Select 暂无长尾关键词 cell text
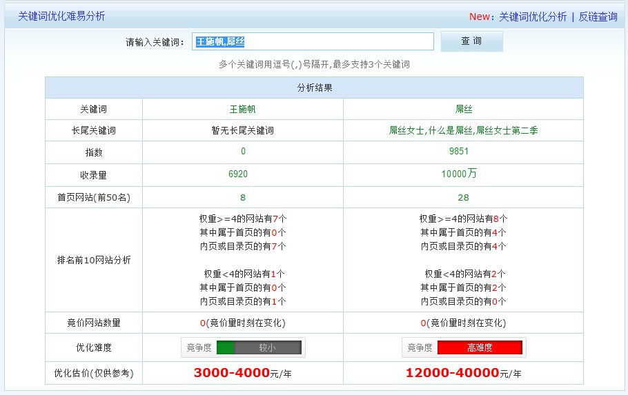The width and height of the screenshot is (628, 395). pyautogui.click(x=243, y=130)
